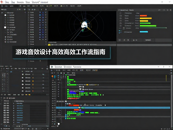Click the red logo icon in main title bar
This screenshot has width=173, height=130.
point(2,2)
